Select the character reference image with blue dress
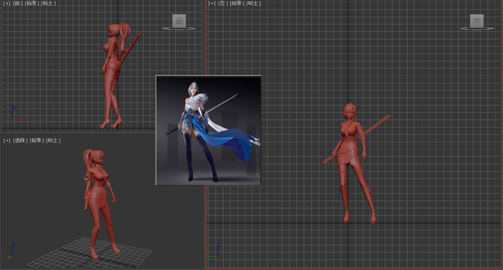 tap(208, 130)
